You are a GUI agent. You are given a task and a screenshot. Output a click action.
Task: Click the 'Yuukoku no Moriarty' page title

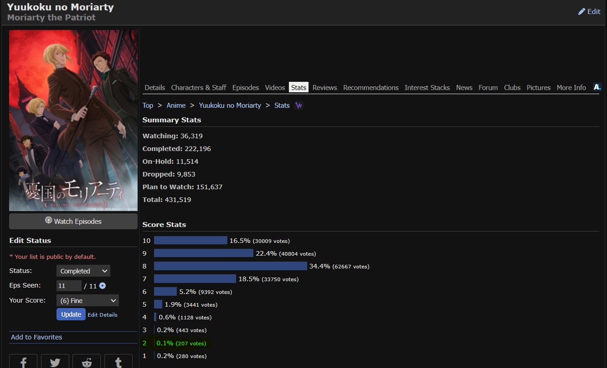(61, 7)
